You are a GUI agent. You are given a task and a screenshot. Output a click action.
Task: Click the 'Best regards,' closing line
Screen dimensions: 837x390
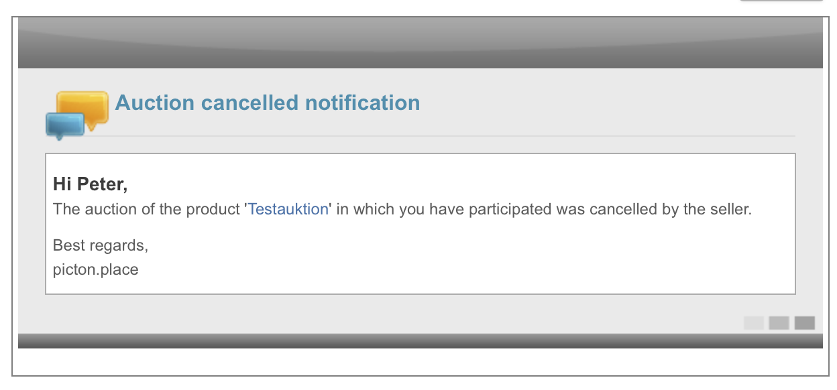(x=100, y=245)
